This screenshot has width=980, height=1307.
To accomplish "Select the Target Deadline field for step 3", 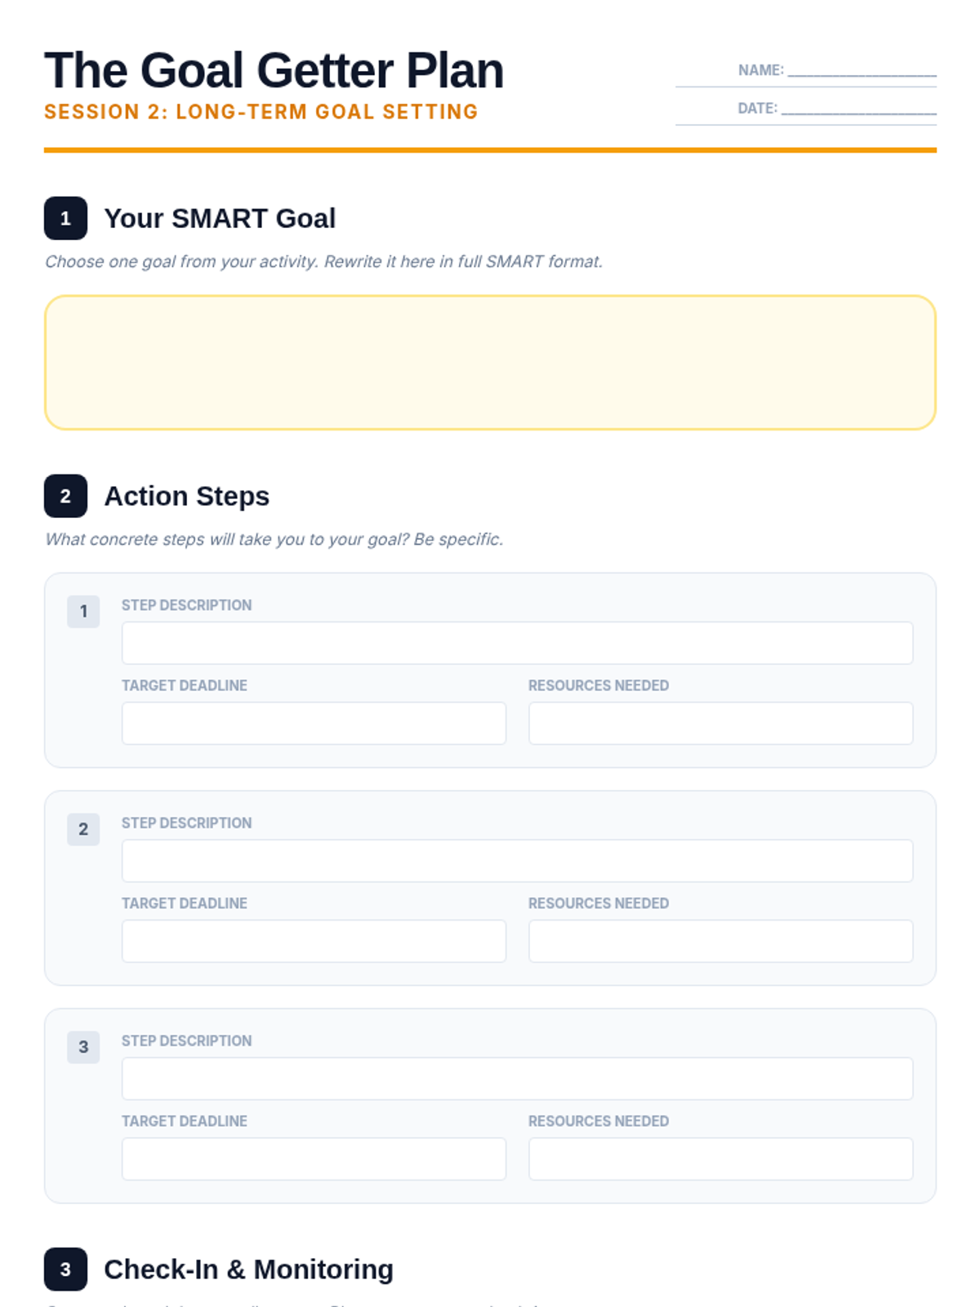I will (x=314, y=1158).
